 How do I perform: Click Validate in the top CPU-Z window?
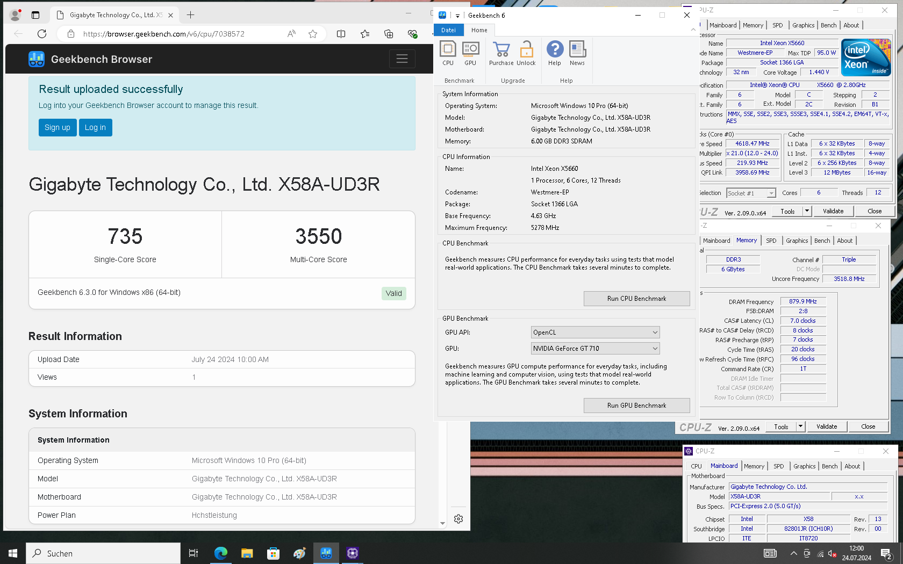(833, 211)
